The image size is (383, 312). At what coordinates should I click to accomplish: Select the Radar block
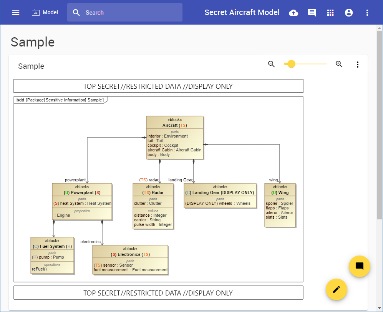[x=153, y=206]
